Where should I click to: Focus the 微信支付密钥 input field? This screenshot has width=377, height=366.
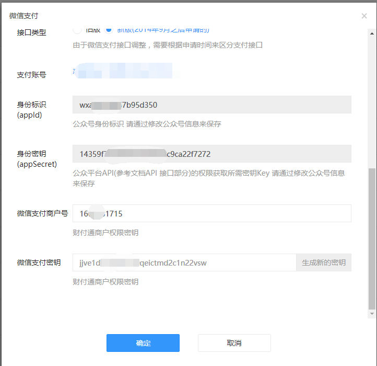tap(184, 262)
